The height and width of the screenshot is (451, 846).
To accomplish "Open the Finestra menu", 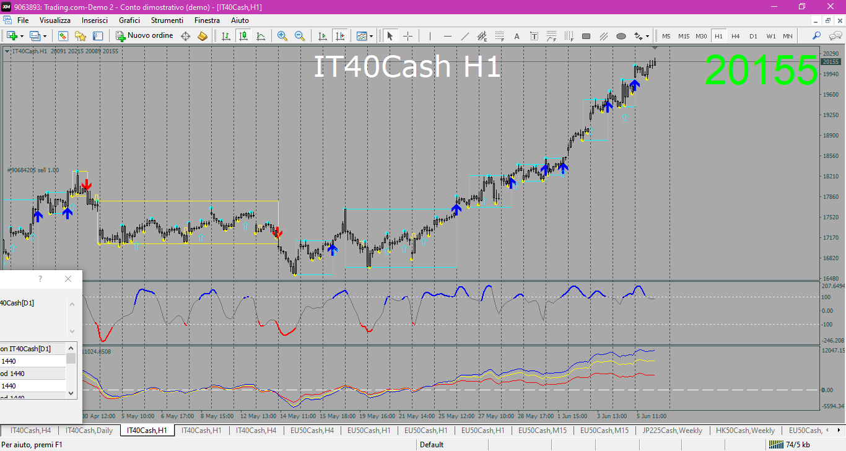I will pyautogui.click(x=207, y=20).
